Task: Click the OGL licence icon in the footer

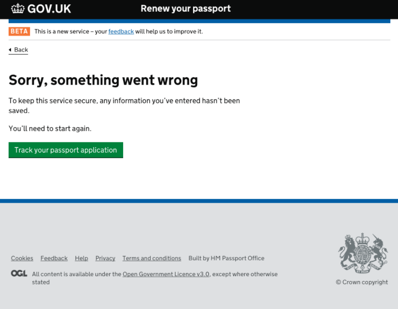Action: tap(18, 274)
